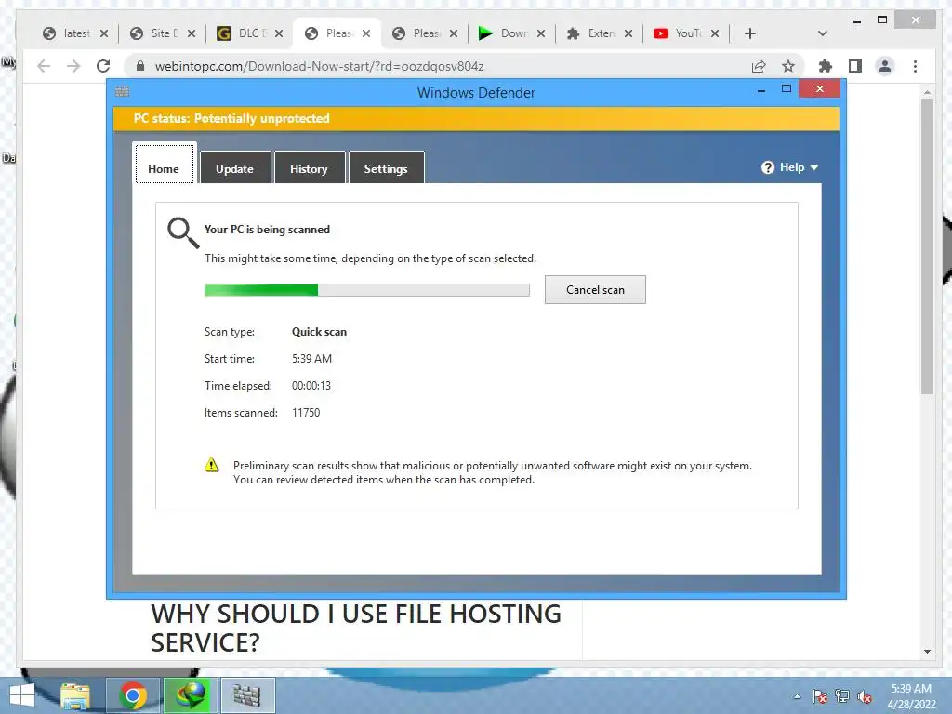
Task: Switch to the Update tab
Action: [x=235, y=167]
